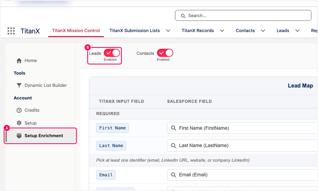The height and width of the screenshot is (191, 318).
Task: Click the Tools section heading
Action: (x=20, y=73)
